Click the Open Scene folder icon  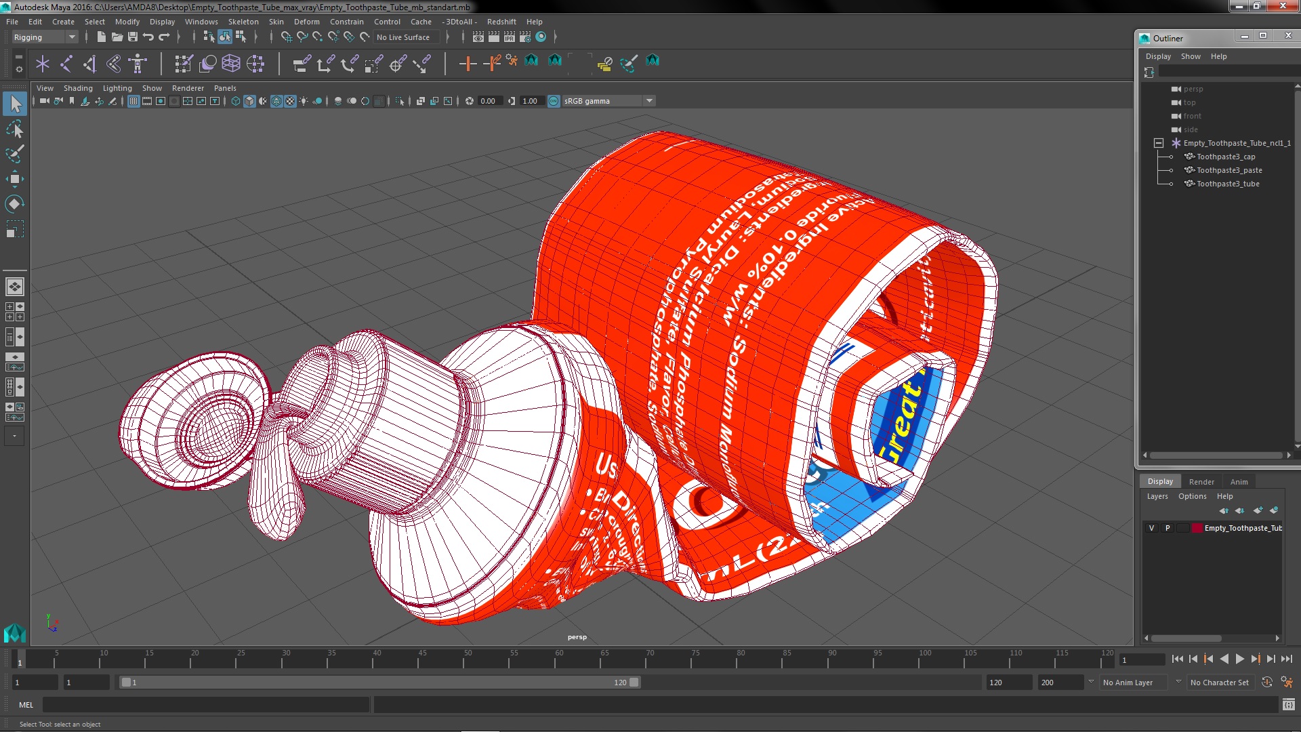click(x=117, y=37)
